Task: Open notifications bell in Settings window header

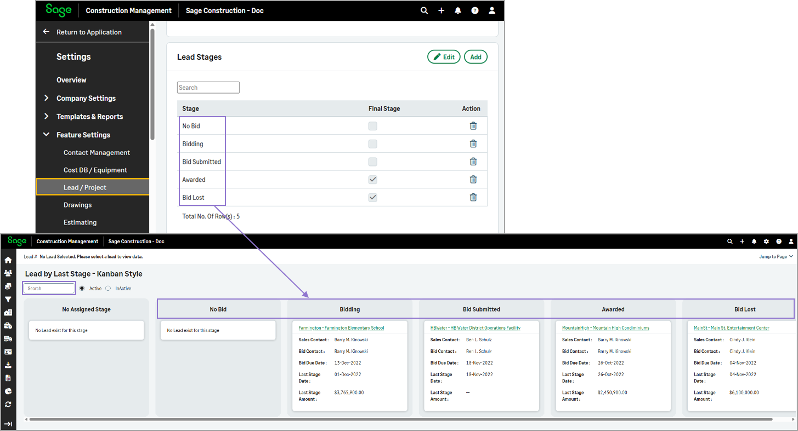Action: point(458,10)
